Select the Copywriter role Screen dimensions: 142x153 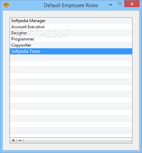[71, 45]
